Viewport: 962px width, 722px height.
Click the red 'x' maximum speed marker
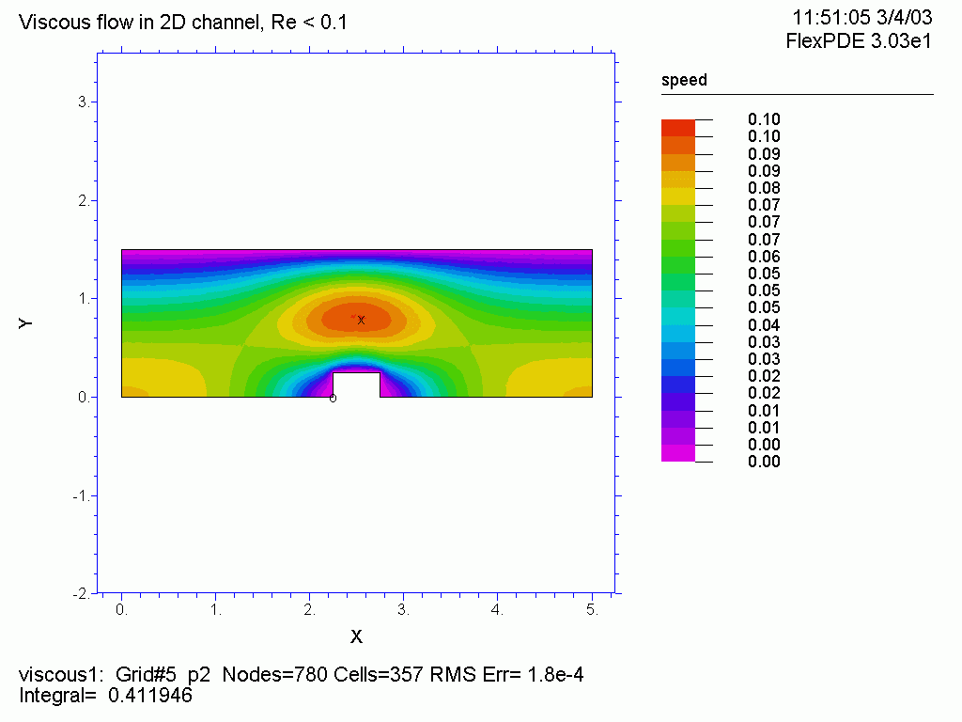click(361, 321)
